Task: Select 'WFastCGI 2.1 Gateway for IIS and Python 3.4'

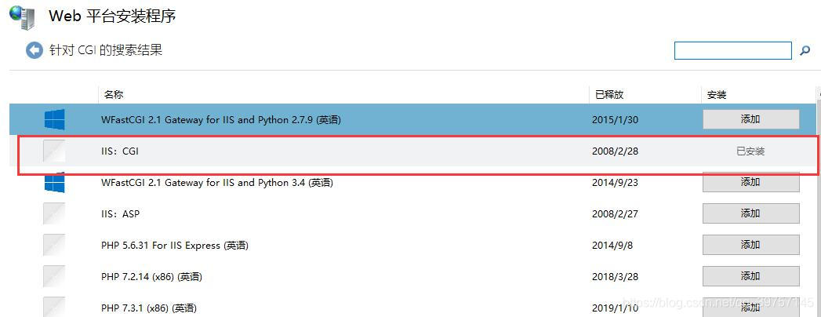Action: pos(216,183)
